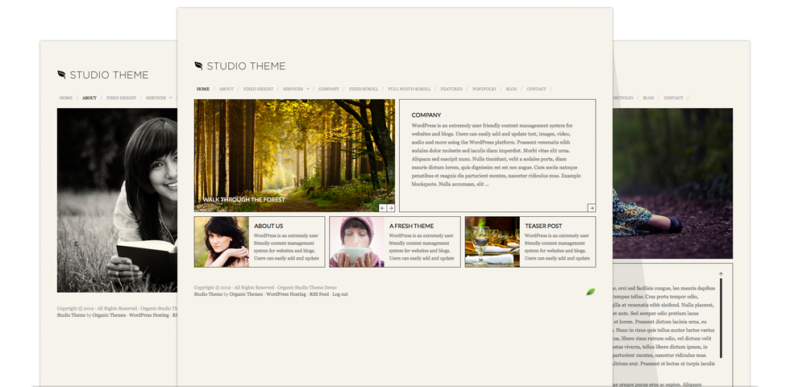The width and height of the screenshot is (790, 387).
Task: Open Featured in the center page navigation
Action: [x=451, y=89]
